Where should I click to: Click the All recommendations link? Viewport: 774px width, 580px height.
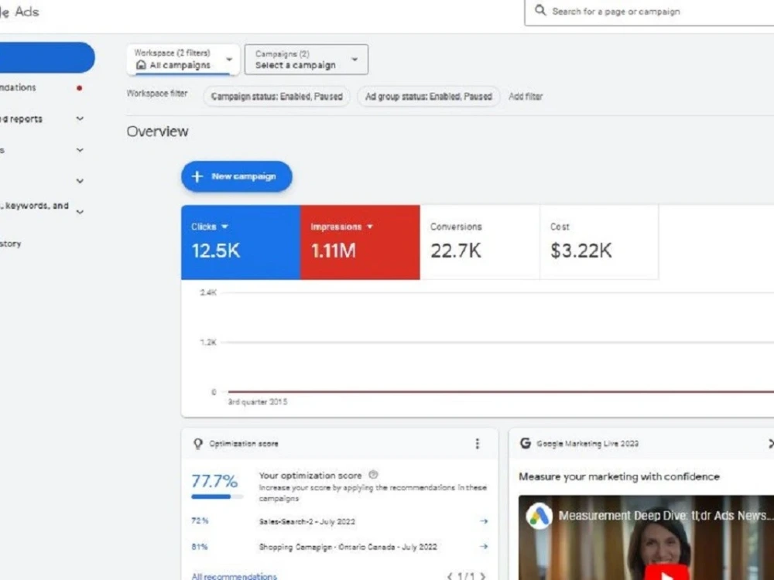(235, 576)
